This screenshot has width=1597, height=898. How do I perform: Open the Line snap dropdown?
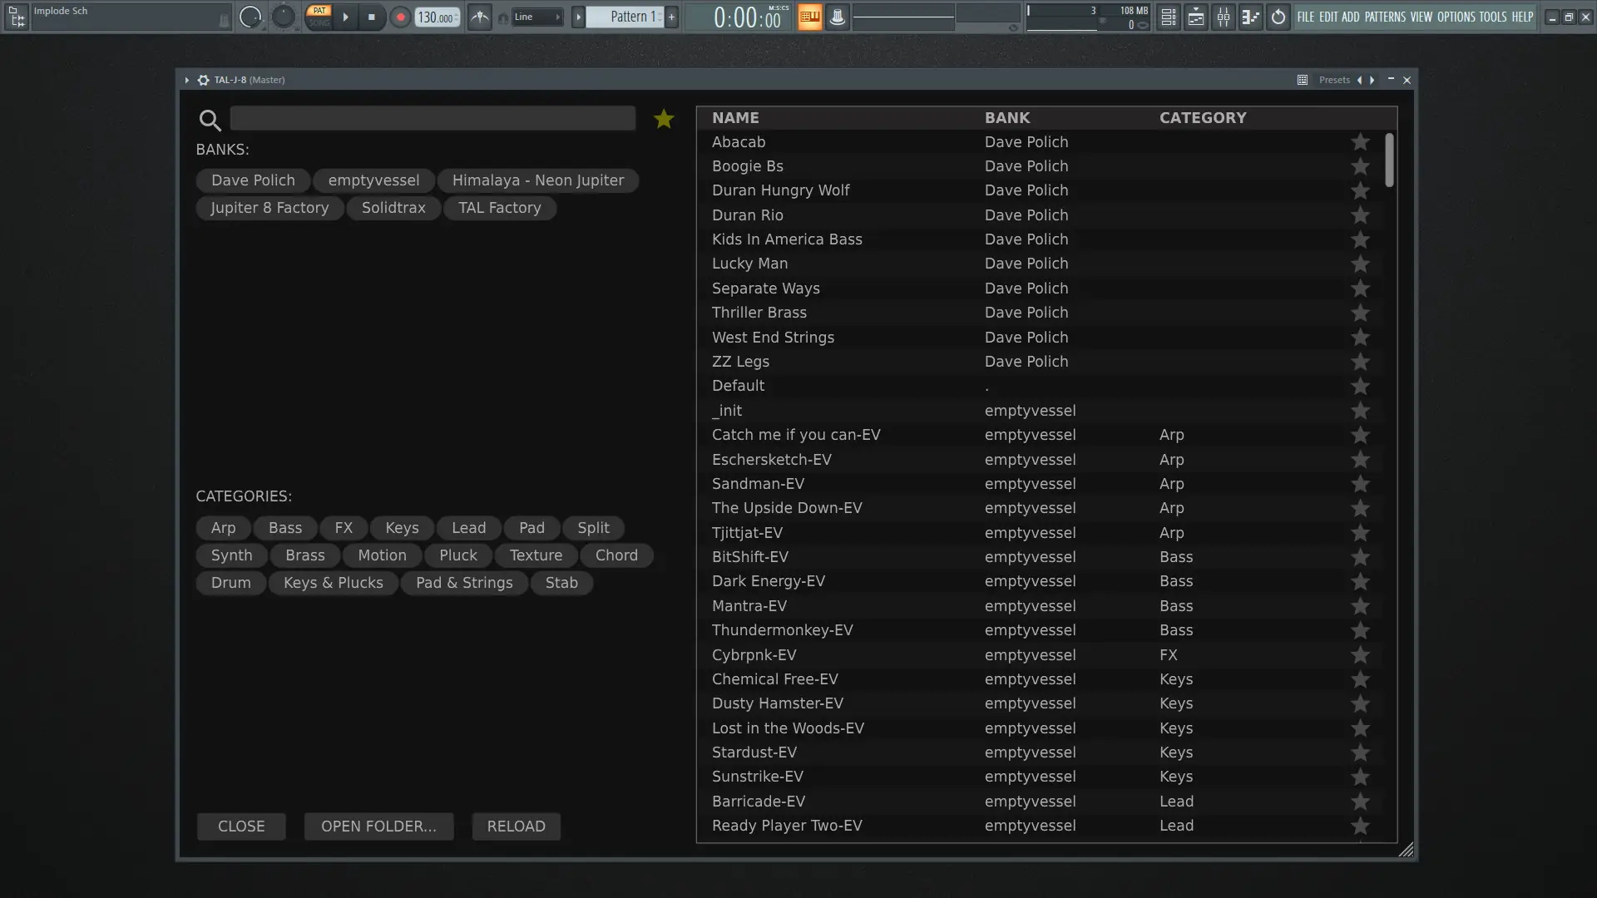pos(536,17)
